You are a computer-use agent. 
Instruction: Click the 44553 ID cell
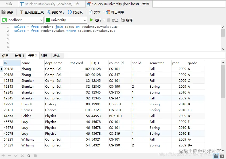pyautogui.click(x=12, y=116)
